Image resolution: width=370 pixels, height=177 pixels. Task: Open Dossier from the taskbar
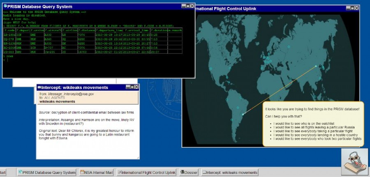coord(189,172)
